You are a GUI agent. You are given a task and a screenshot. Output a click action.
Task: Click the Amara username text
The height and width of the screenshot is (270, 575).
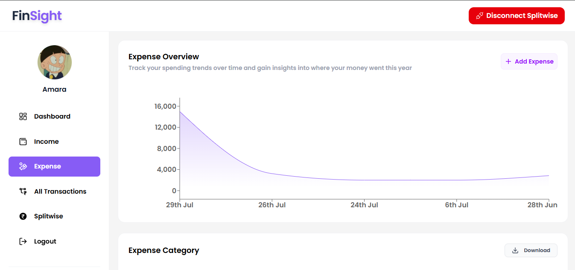pyautogui.click(x=55, y=90)
